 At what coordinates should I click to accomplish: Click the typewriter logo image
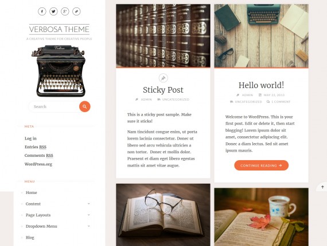click(59, 71)
